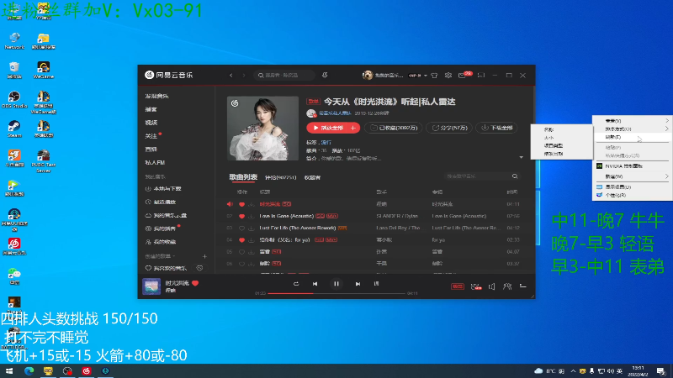Click the 分享(57万) button

click(449, 128)
